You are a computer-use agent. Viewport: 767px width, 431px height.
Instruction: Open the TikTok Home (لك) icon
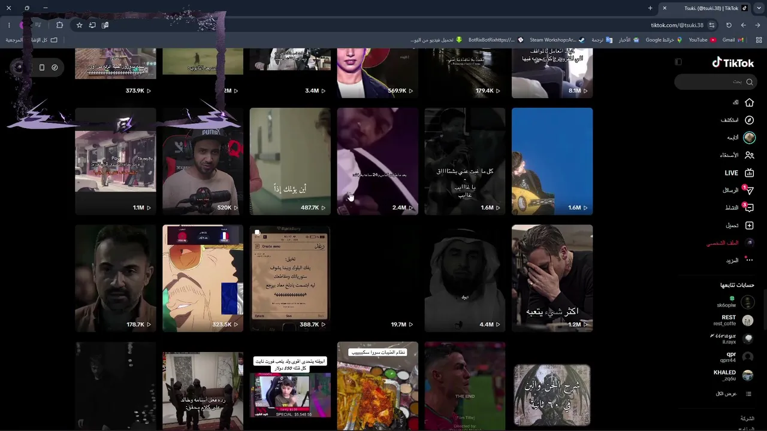(x=749, y=102)
